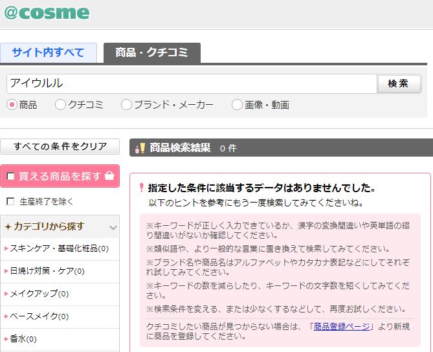This screenshot has width=433, height=352.
Task: Click the ※キーワードの数を減らしたり hint text
Action: [278, 291]
